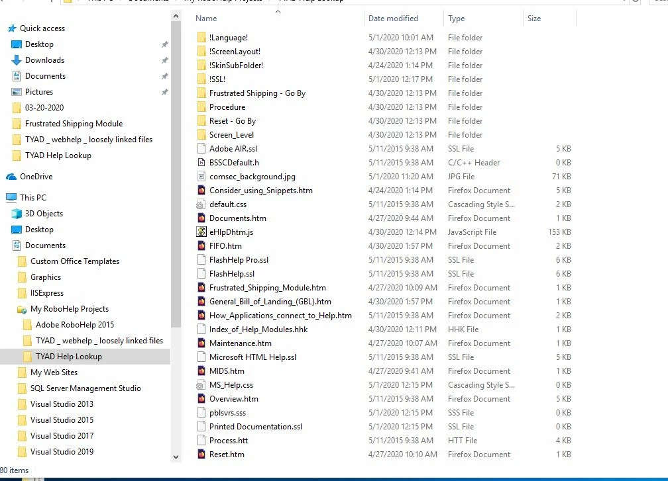The height and width of the screenshot is (481, 668).
Task: Select the 03-20-2020 folder in Quick access
Action: tap(44, 108)
